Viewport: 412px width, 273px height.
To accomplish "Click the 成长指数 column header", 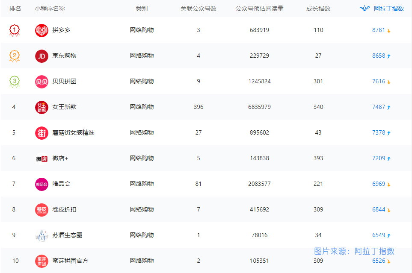I will click(x=318, y=9).
